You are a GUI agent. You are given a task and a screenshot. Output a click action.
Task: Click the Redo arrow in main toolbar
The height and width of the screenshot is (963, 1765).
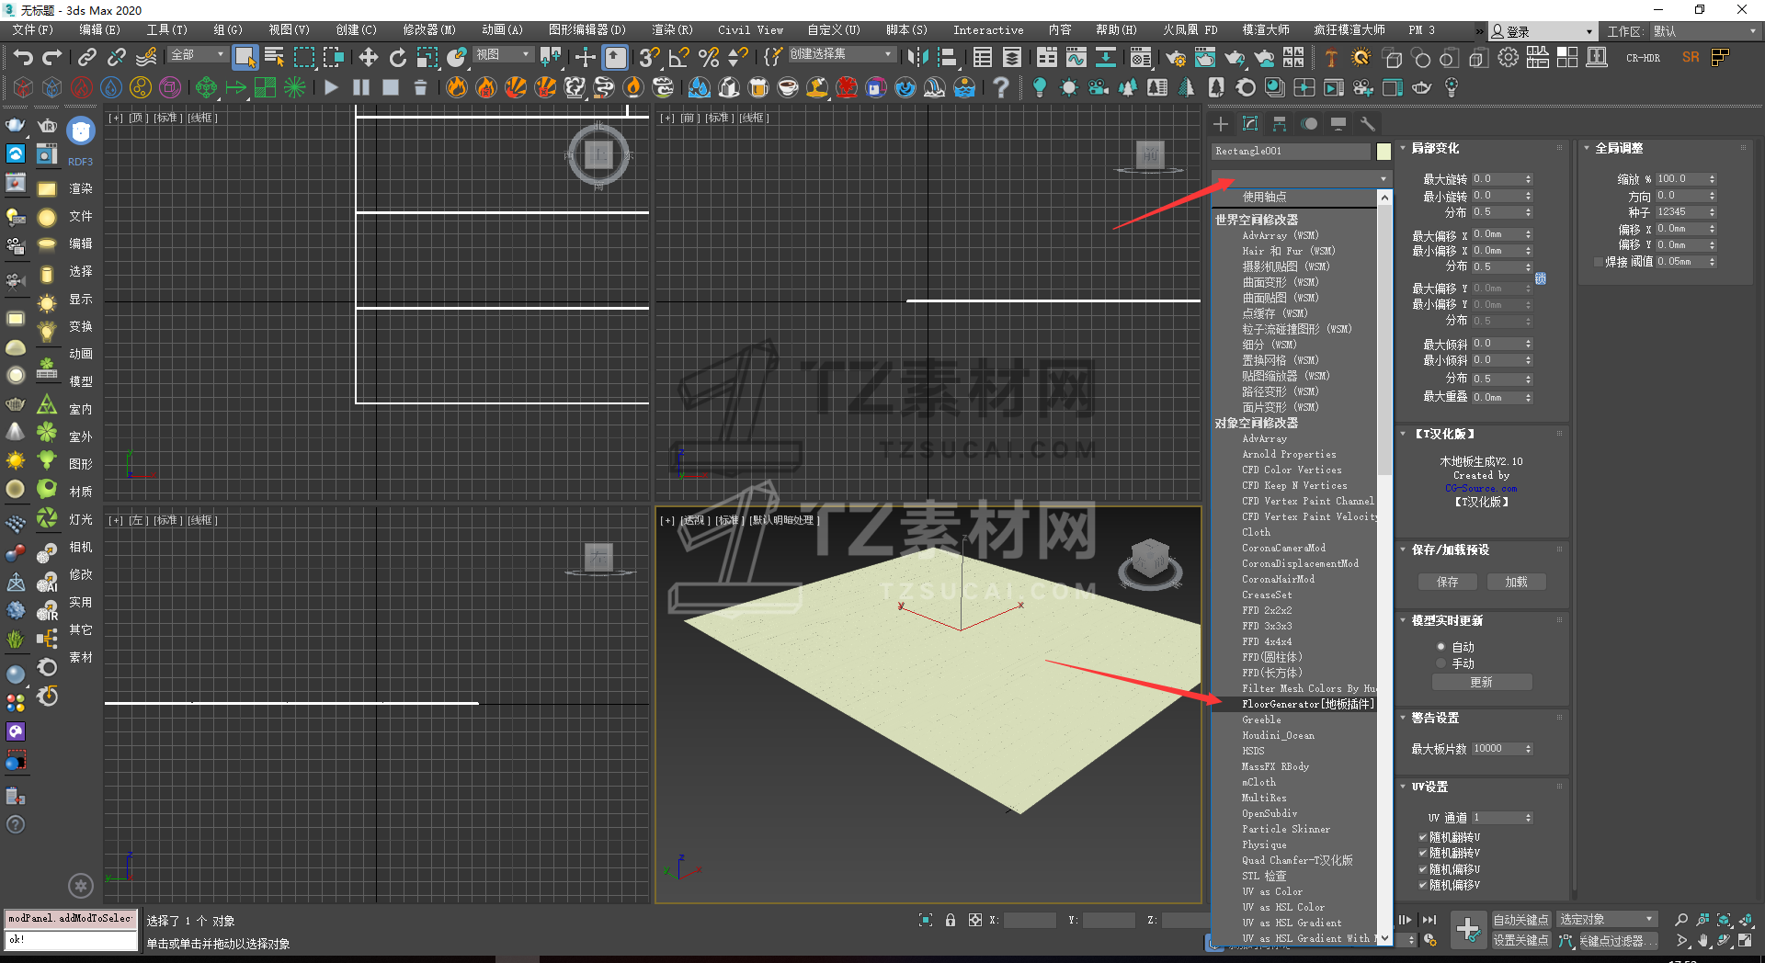pos(52,57)
